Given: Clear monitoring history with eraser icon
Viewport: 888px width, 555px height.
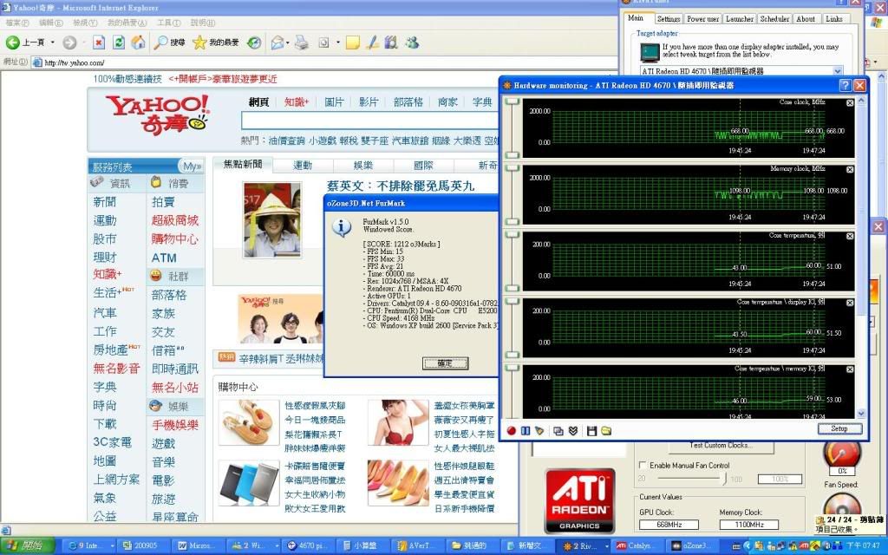Looking at the screenshot, I should (x=539, y=431).
